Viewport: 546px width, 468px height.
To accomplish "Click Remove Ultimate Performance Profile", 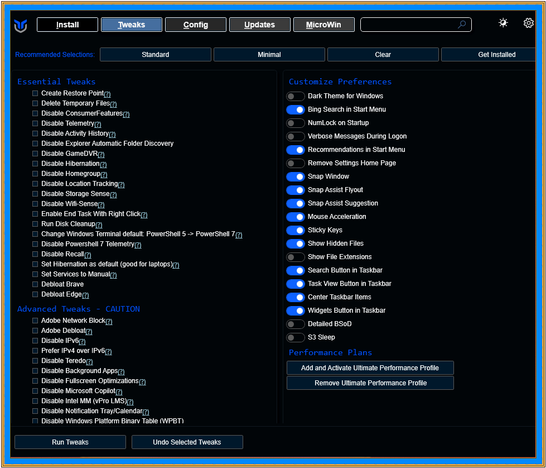I will click(x=370, y=383).
